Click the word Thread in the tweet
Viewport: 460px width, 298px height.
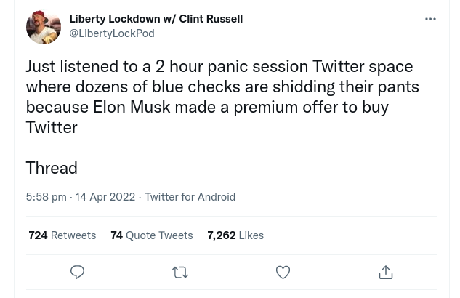(x=52, y=168)
